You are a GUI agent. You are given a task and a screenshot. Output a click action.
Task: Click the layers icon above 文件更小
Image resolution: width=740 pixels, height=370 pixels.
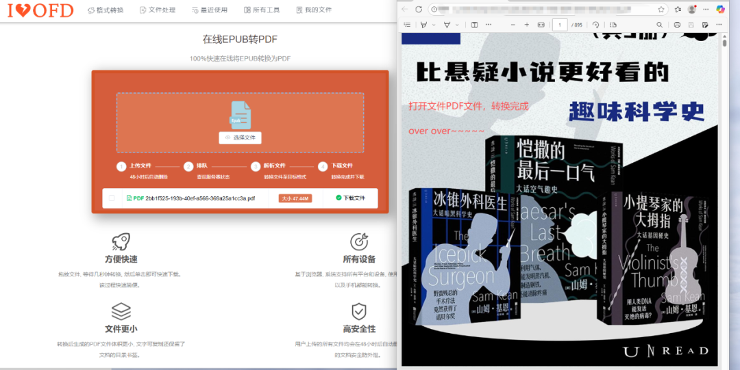tap(121, 311)
